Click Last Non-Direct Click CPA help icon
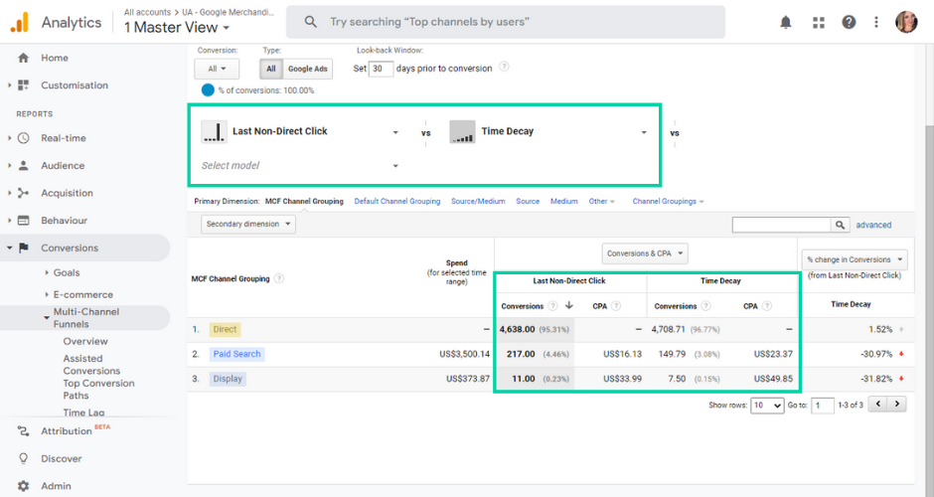 click(616, 306)
